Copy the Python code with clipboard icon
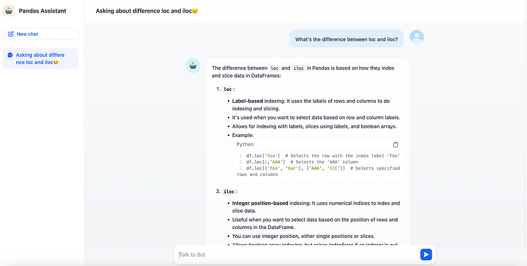The image size is (527, 266). point(396,145)
